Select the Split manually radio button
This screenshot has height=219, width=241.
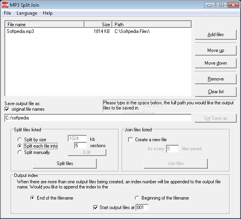coord(19,152)
